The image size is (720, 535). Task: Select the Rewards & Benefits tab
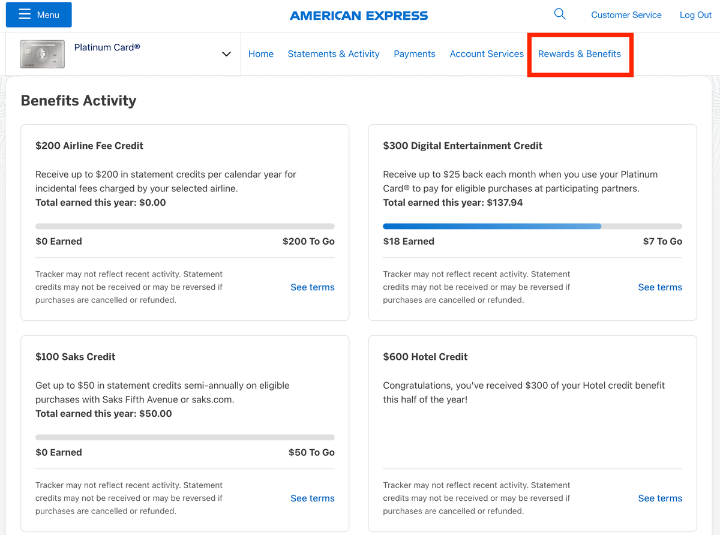[579, 54]
